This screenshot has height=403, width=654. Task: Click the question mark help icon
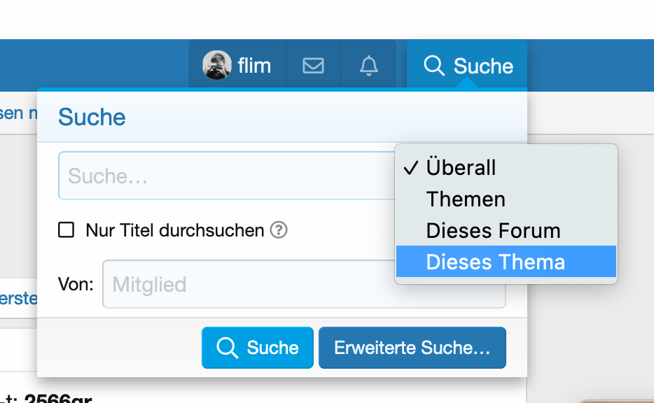(279, 230)
